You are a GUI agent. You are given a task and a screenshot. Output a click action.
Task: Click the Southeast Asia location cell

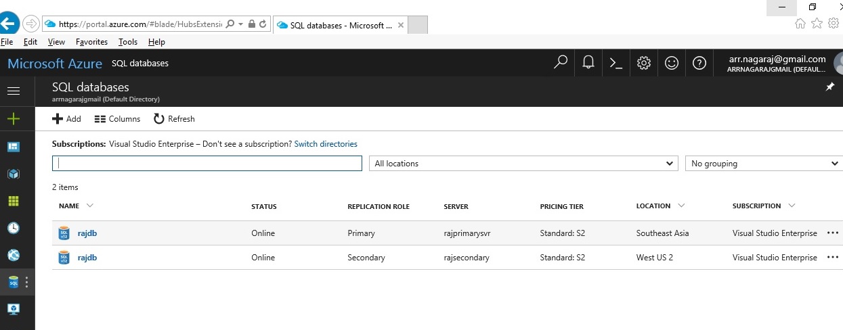[x=662, y=233]
